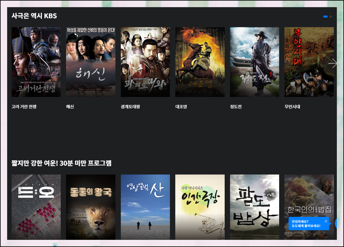This screenshot has height=247, width=344.
Task: Click the 고려 거란 전쟁 title text
Action: coord(24,107)
